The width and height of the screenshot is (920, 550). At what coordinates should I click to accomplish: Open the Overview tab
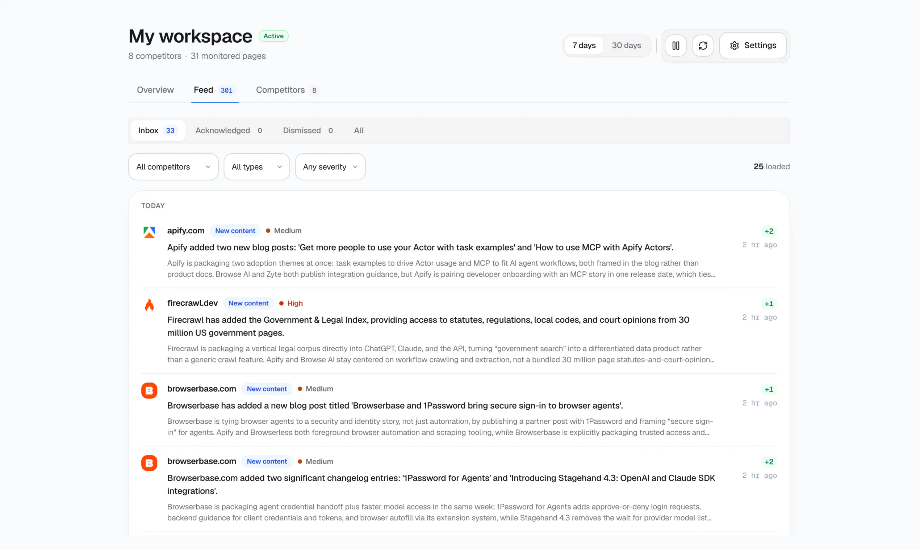(x=155, y=90)
